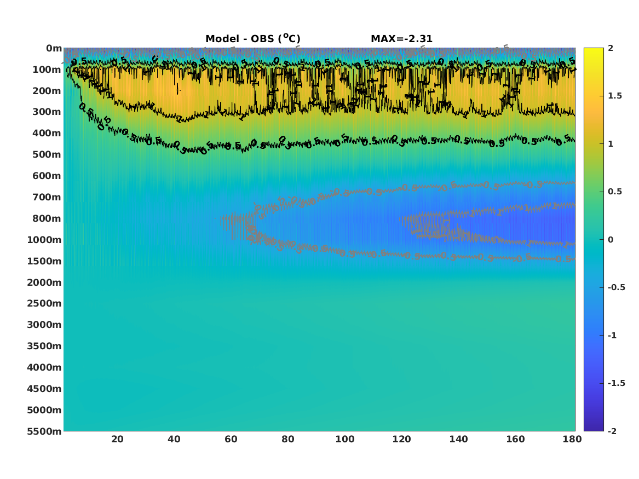The width and height of the screenshot is (639, 479).
Task: Click the '100m' depth axis label
Action: tap(47, 70)
